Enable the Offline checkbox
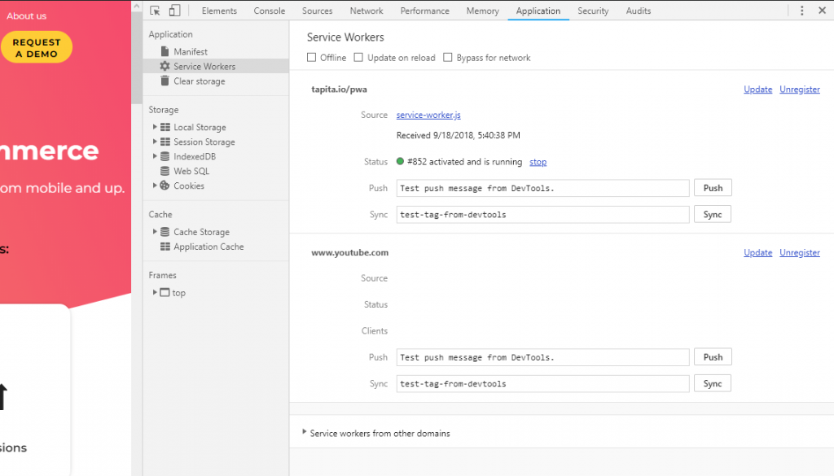Screen dimensions: 834x476 coord(311,58)
